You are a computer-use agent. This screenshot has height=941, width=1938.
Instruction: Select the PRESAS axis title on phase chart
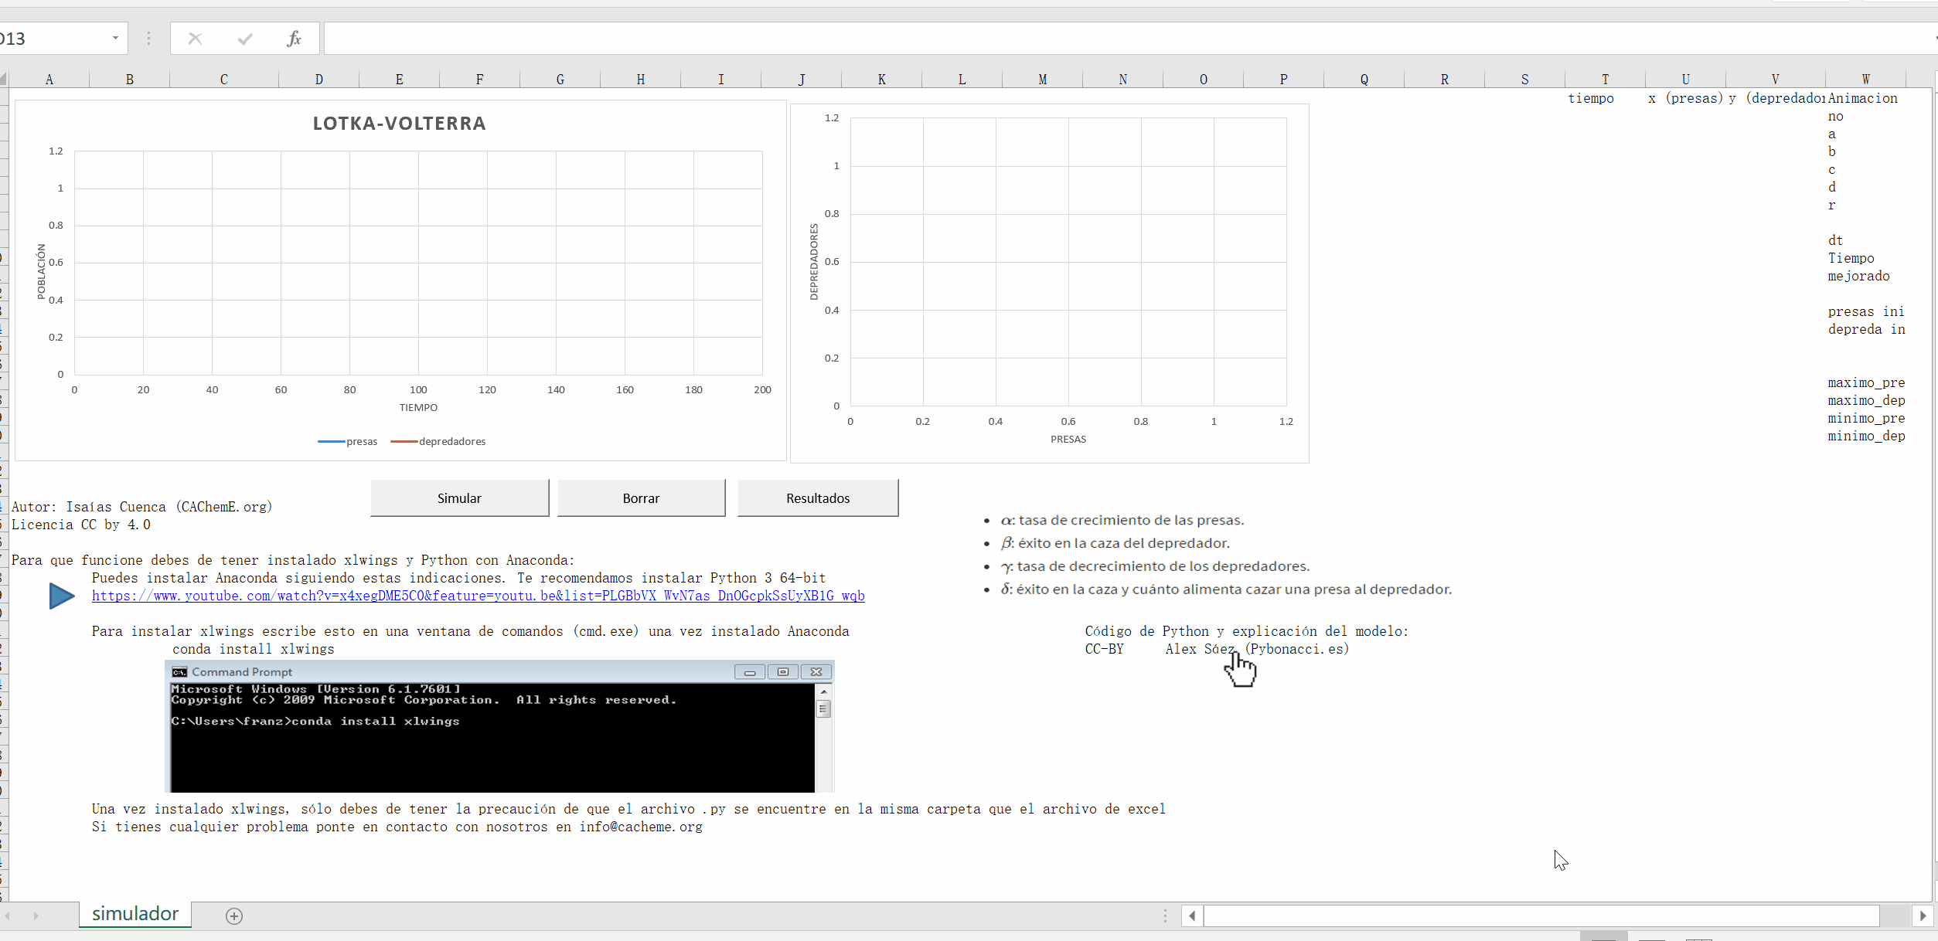[1068, 439]
